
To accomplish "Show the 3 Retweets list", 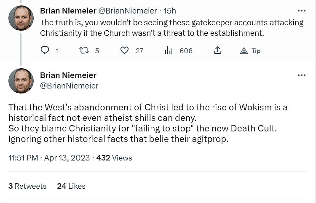I will point(27,186).
